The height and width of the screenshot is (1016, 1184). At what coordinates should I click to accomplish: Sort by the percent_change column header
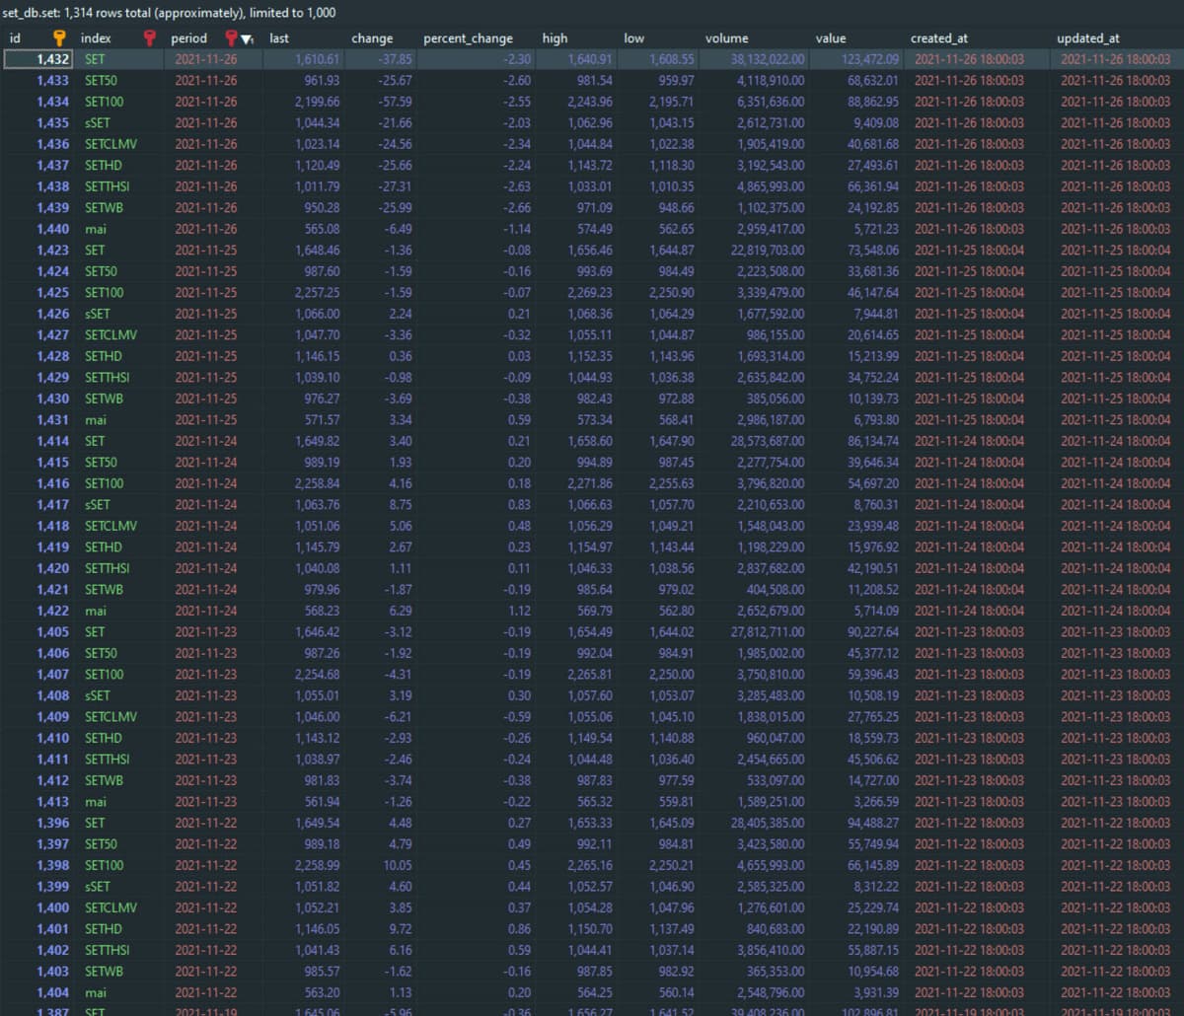point(468,38)
